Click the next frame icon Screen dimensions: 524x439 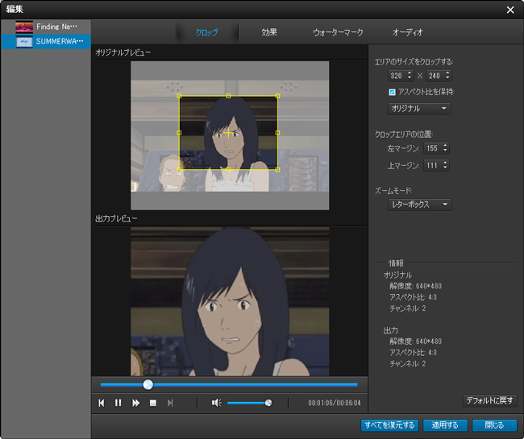click(x=169, y=403)
